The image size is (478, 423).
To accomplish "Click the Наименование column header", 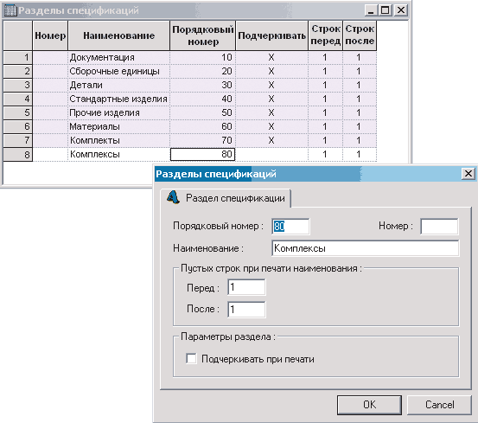I will 119,35.
